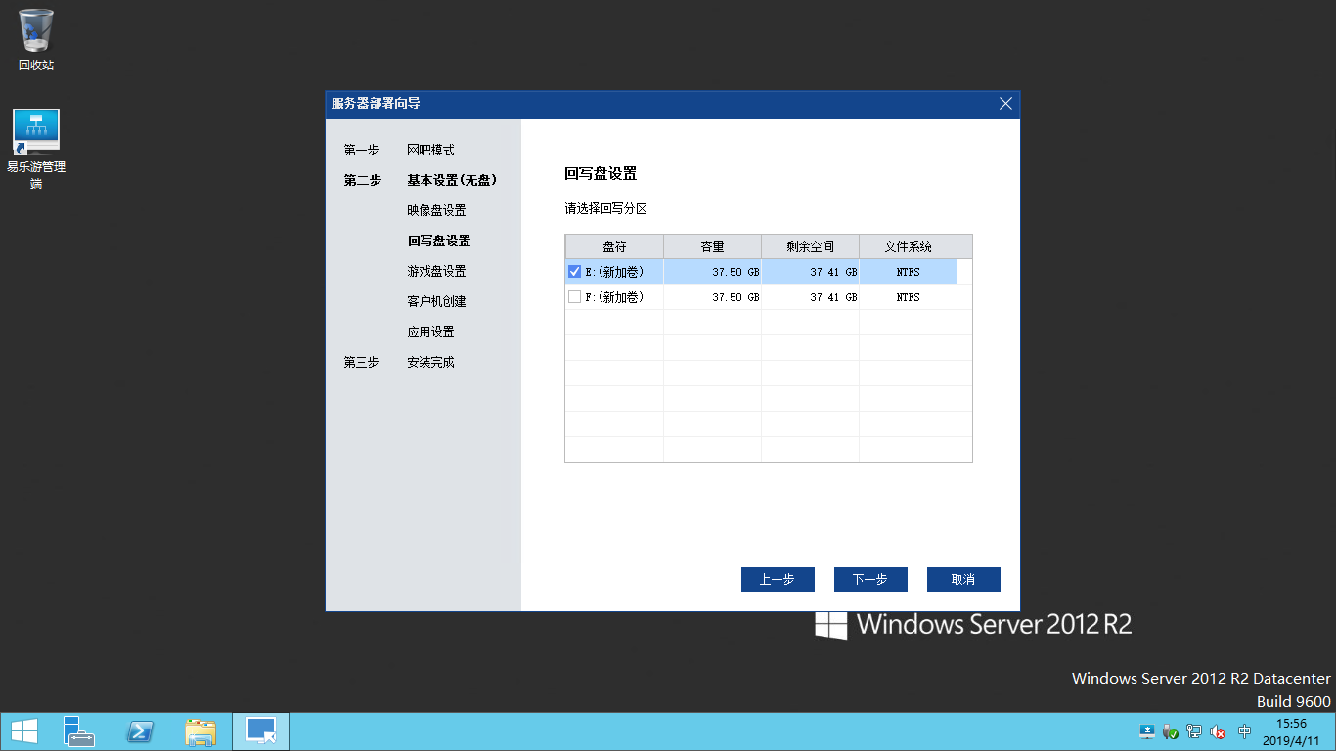Click the F: row 37.50 GB capacity

click(x=713, y=297)
